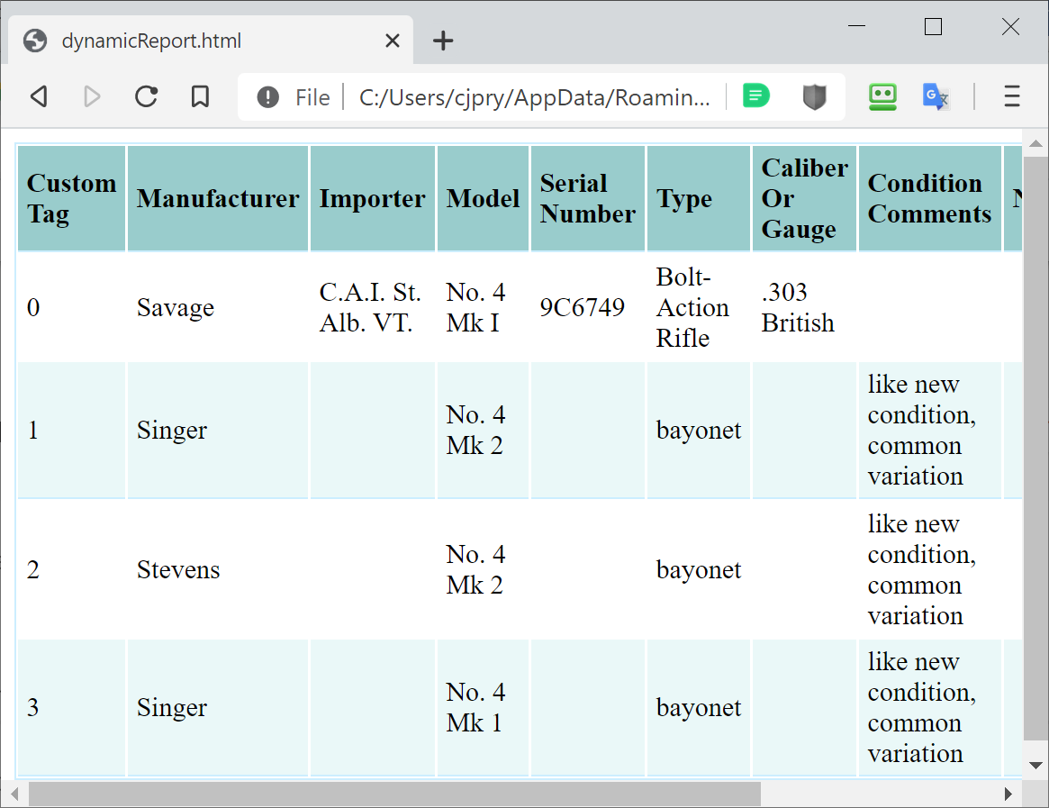
Task: Select the Bolt-Action Rifle type cell
Action: (x=699, y=307)
